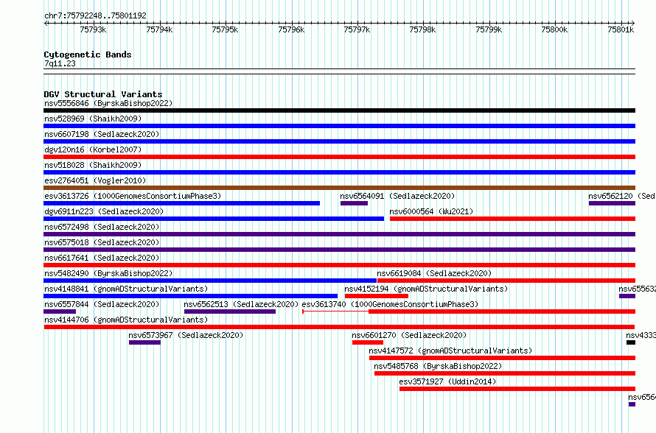Select the nsv528969 (Shaikh2009) label
This screenshot has height=433, width=656.
click(x=93, y=119)
